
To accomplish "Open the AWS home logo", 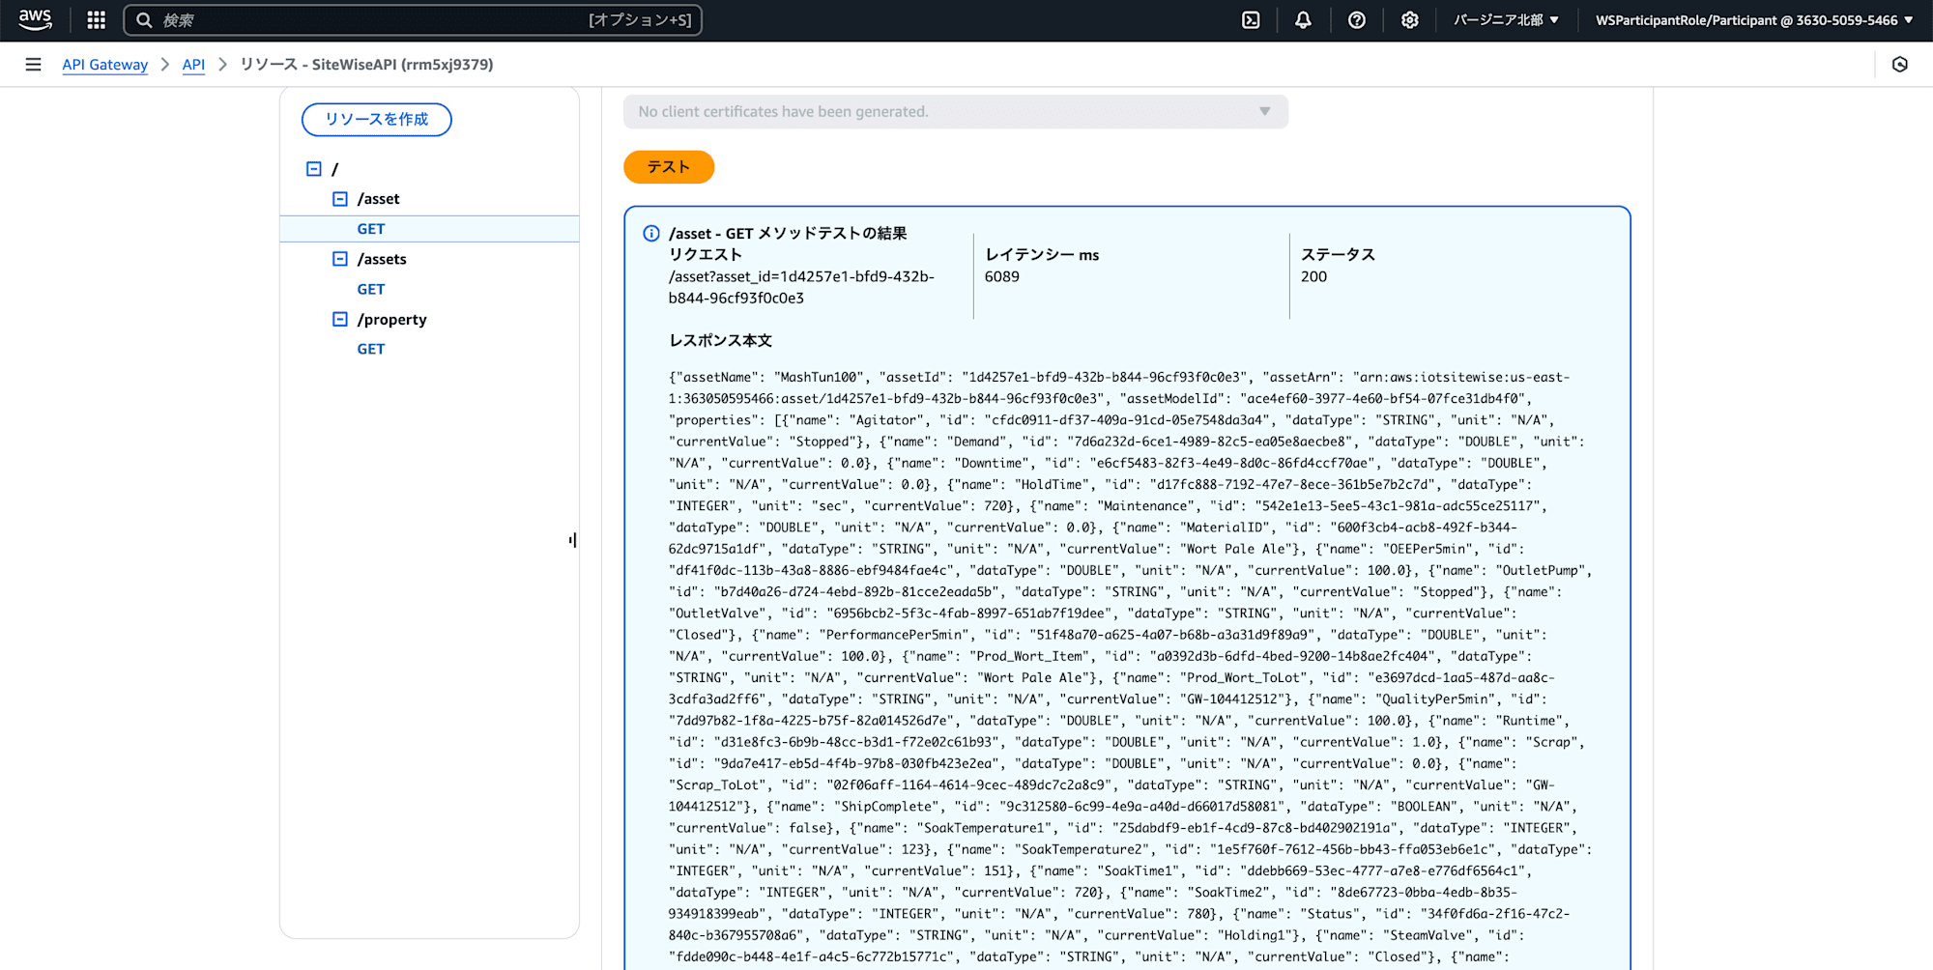I will (35, 19).
